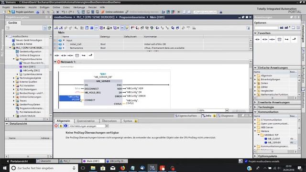Viewport: 306px width, 172px height.
Task: Collapse the Detailansicht panel
Action: (x=7, y=124)
